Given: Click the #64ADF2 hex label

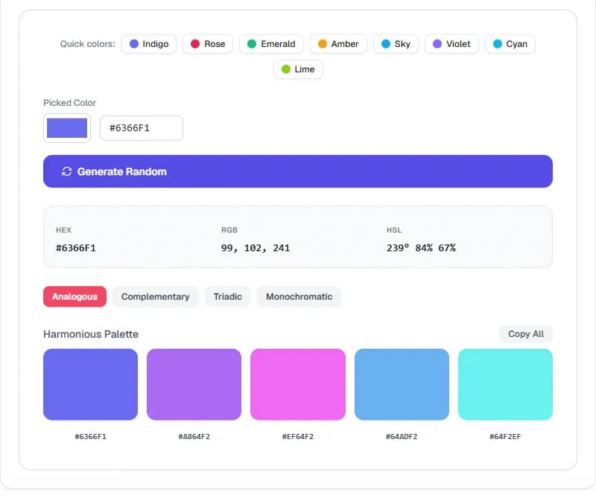Looking at the screenshot, I should pos(402,437).
